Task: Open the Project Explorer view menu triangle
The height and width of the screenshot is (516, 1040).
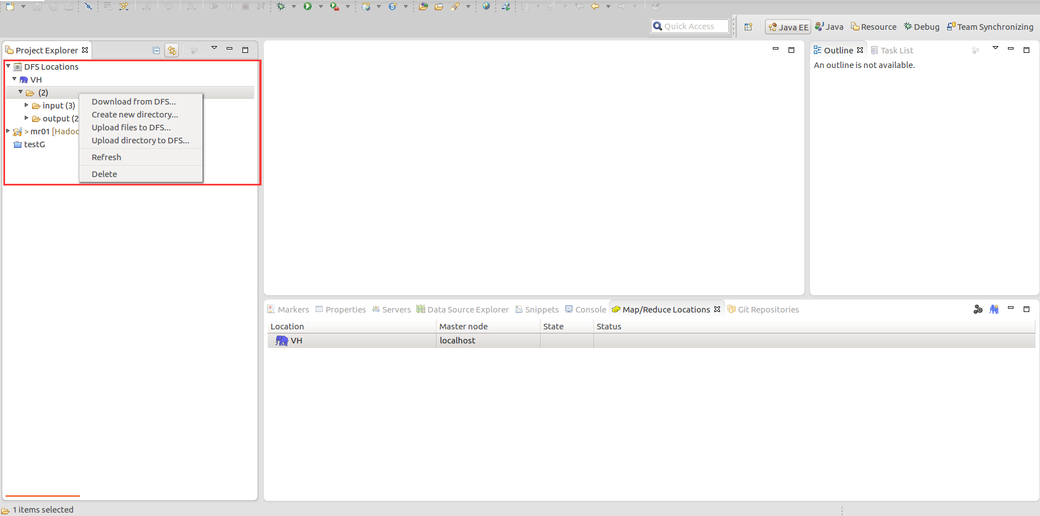Action: click(x=214, y=48)
